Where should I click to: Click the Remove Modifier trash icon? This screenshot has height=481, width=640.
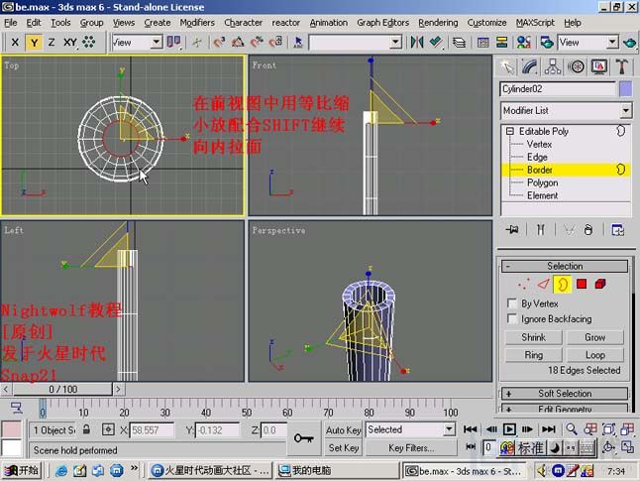(x=587, y=230)
